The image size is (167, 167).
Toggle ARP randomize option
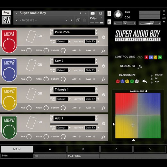click(152, 83)
